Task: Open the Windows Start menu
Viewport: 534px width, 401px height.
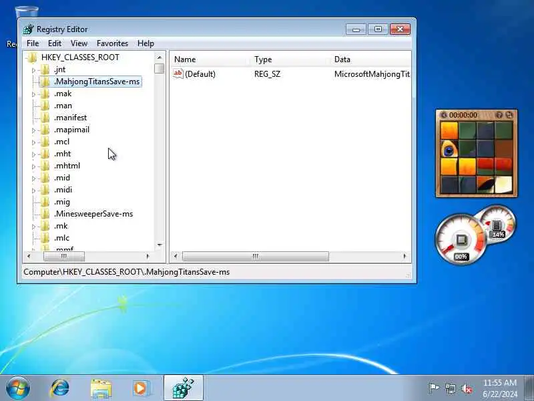Action: click(18, 388)
